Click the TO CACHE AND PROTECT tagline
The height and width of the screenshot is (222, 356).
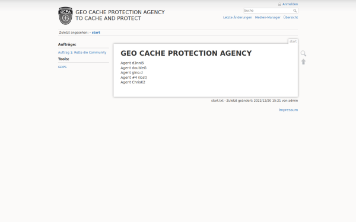(x=109, y=18)
